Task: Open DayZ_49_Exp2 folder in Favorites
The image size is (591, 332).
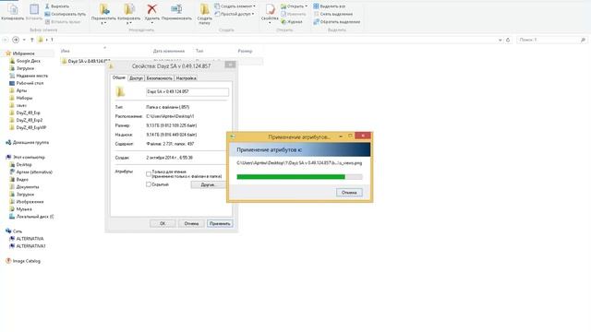Action: pos(26,120)
